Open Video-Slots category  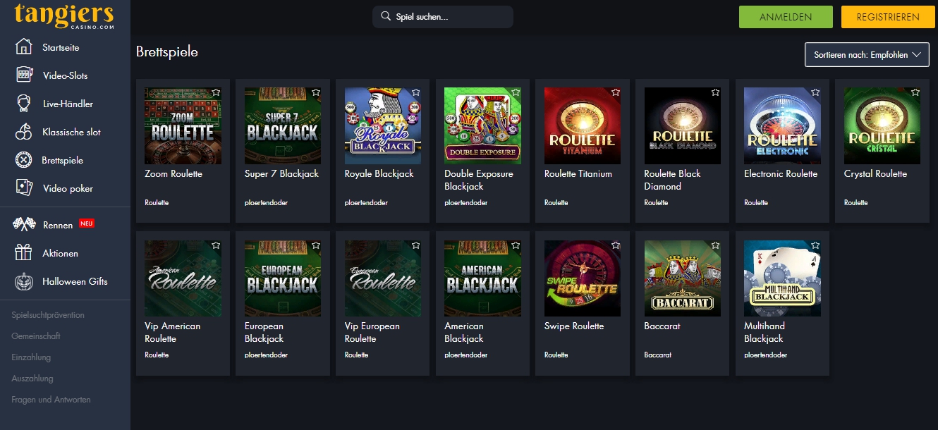click(x=65, y=75)
